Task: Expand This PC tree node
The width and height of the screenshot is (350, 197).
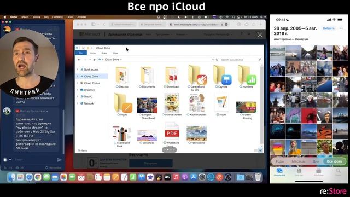Action: [x=78, y=97]
